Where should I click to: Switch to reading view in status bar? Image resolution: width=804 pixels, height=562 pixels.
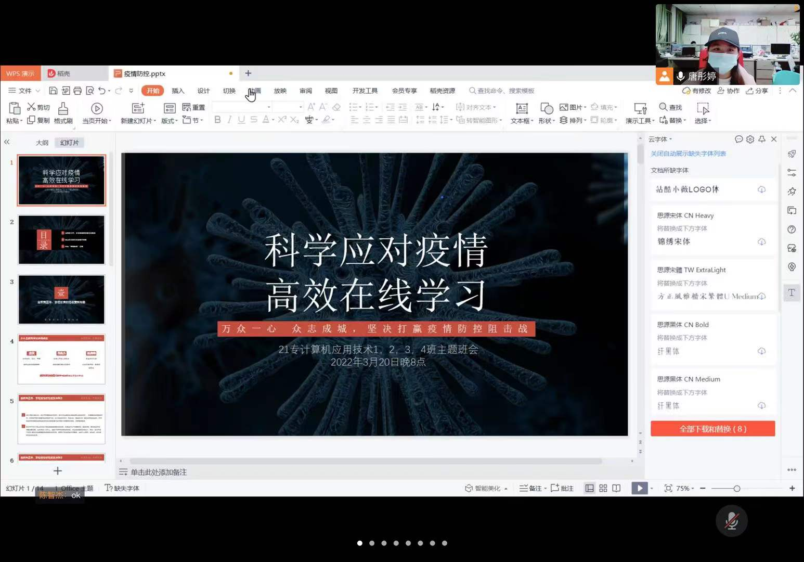[616, 488]
